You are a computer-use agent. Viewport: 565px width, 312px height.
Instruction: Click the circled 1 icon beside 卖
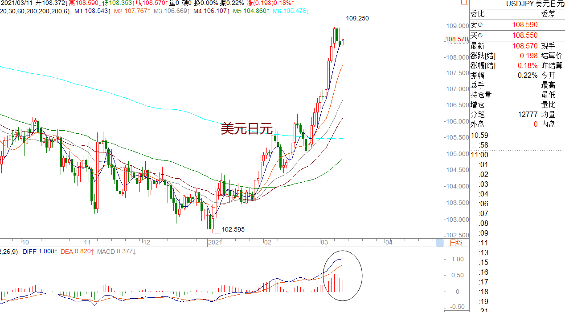point(480,25)
